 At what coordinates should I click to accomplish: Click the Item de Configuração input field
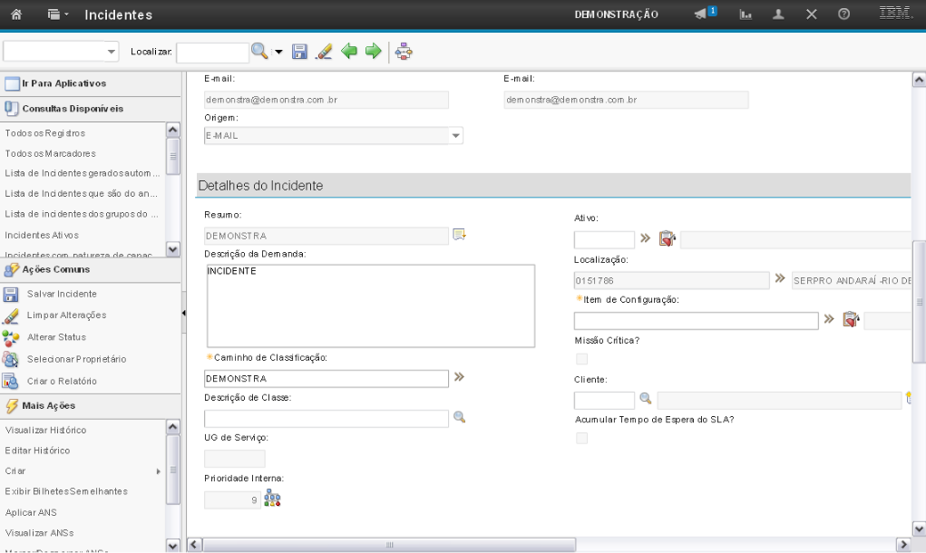(x=696, y=320)
